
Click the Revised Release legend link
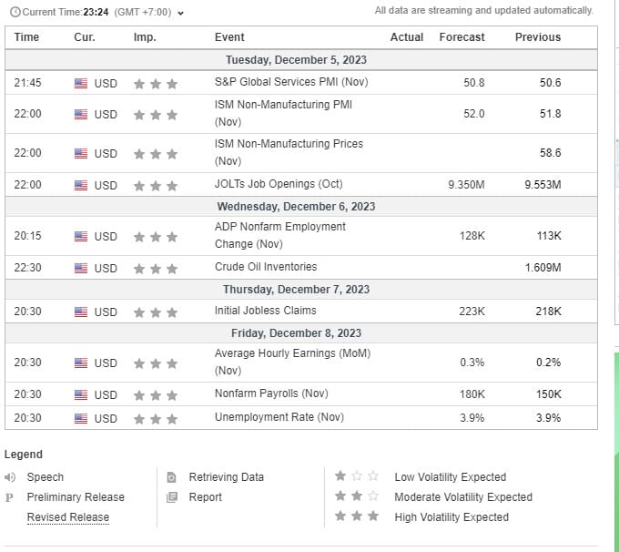point(67,517)
